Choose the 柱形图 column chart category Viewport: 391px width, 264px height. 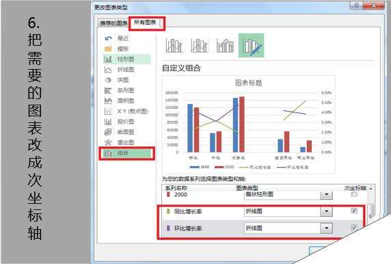click(127, 59)
